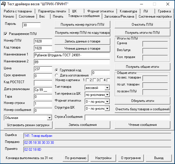Click the Чтение сообщения button

[x=142, y=125]
